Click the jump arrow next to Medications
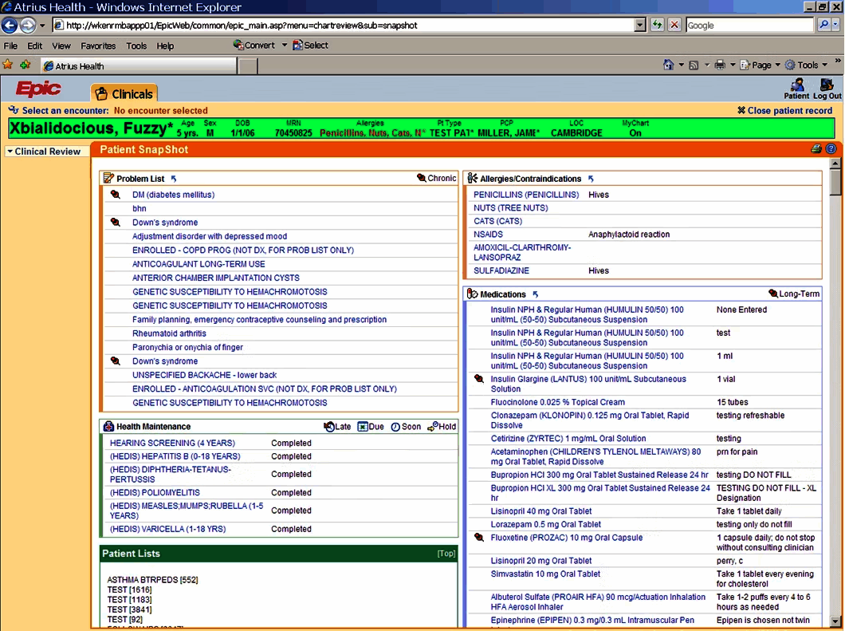 [x=535, y=294]
